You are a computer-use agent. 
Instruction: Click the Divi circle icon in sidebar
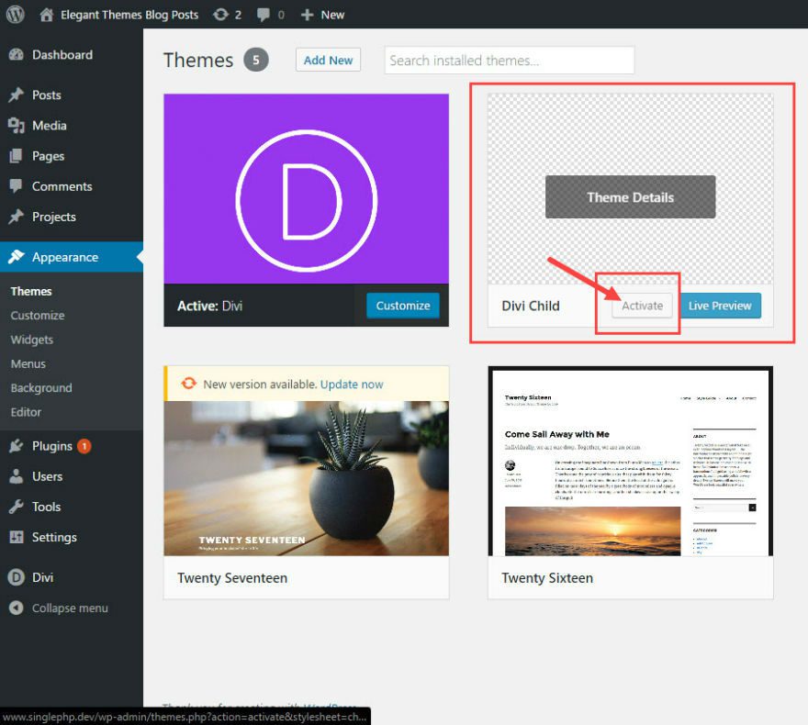click(16, 577)
